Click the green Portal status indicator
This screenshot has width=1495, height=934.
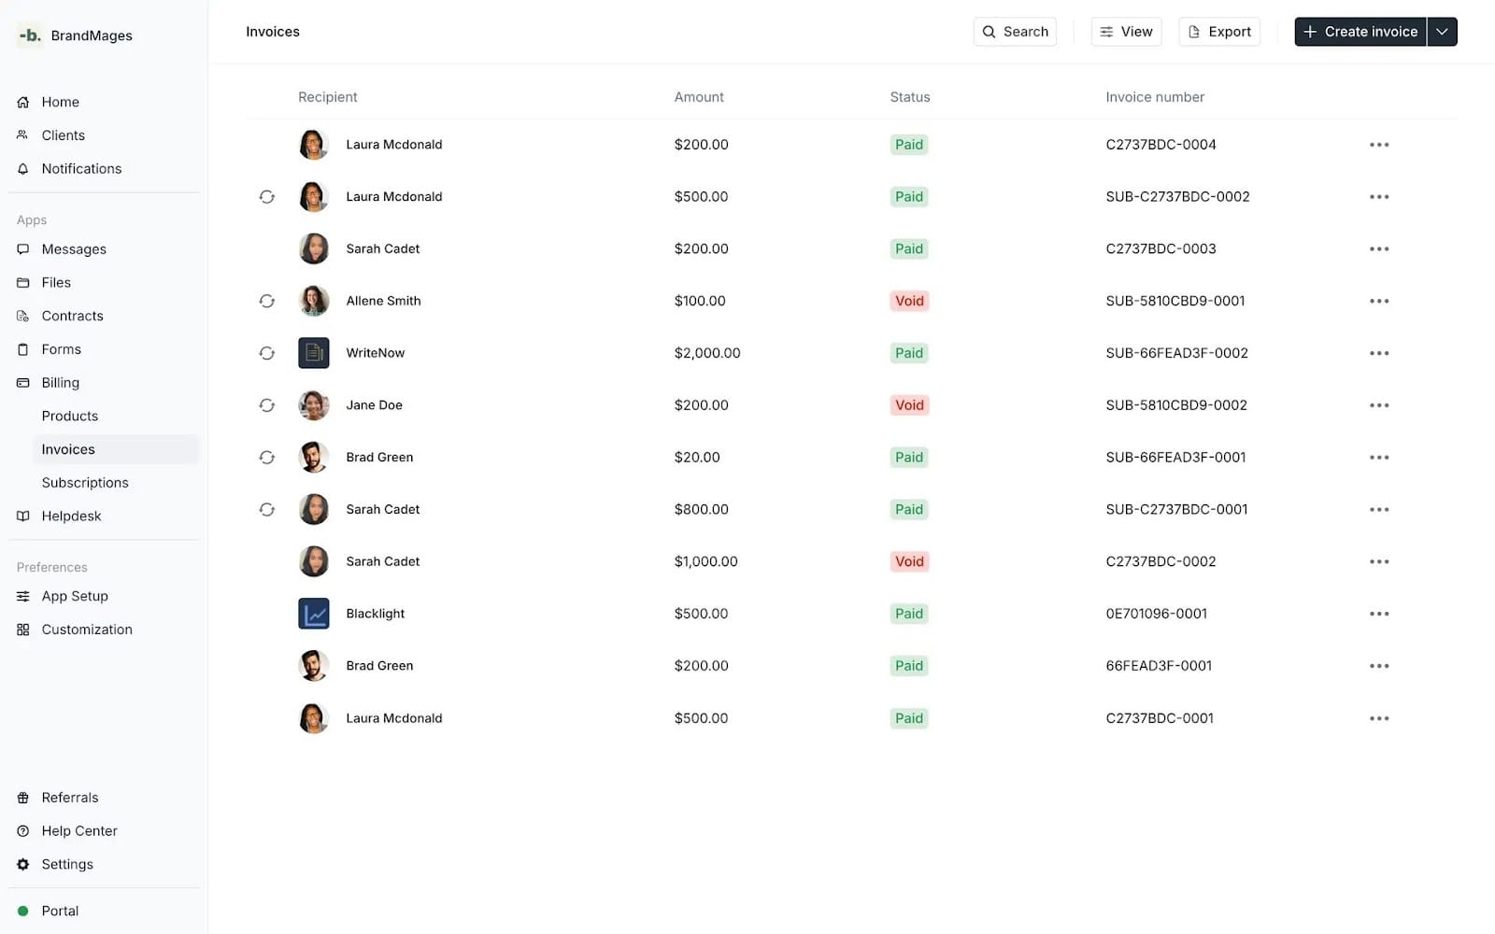pyautogui.click(x=23, y=912)
